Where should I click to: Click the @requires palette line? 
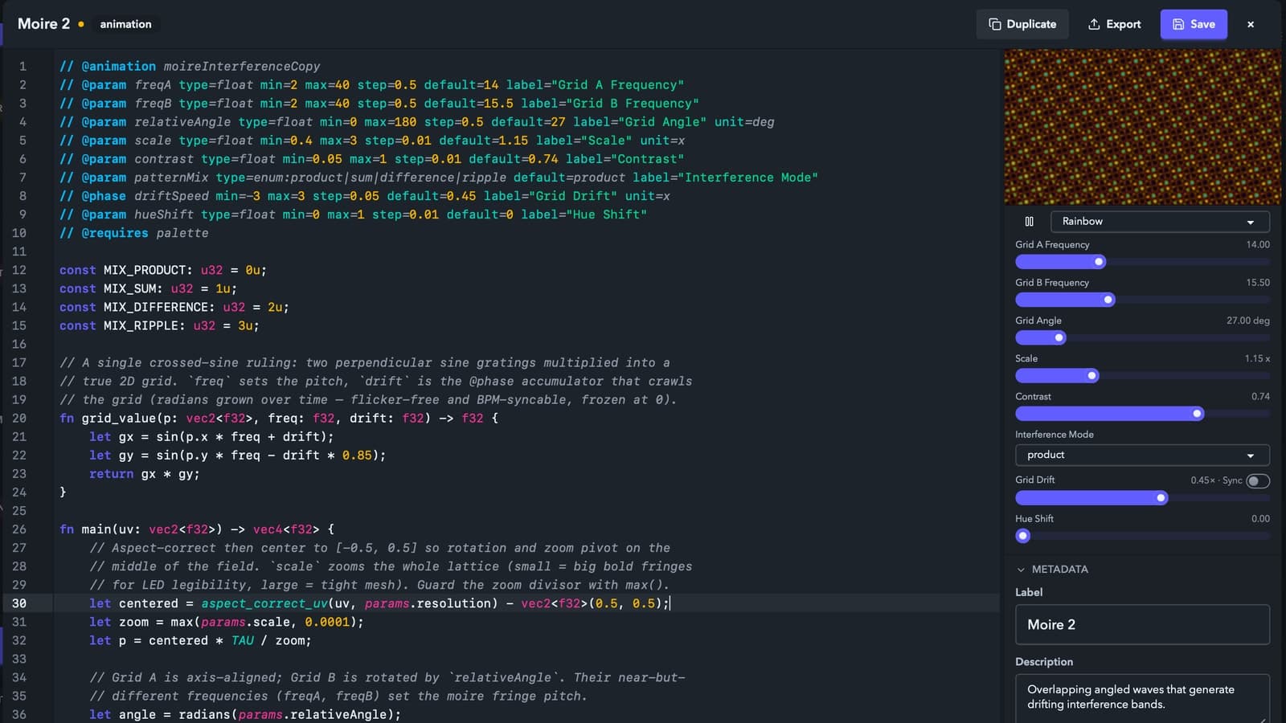(x=134, y=233)
